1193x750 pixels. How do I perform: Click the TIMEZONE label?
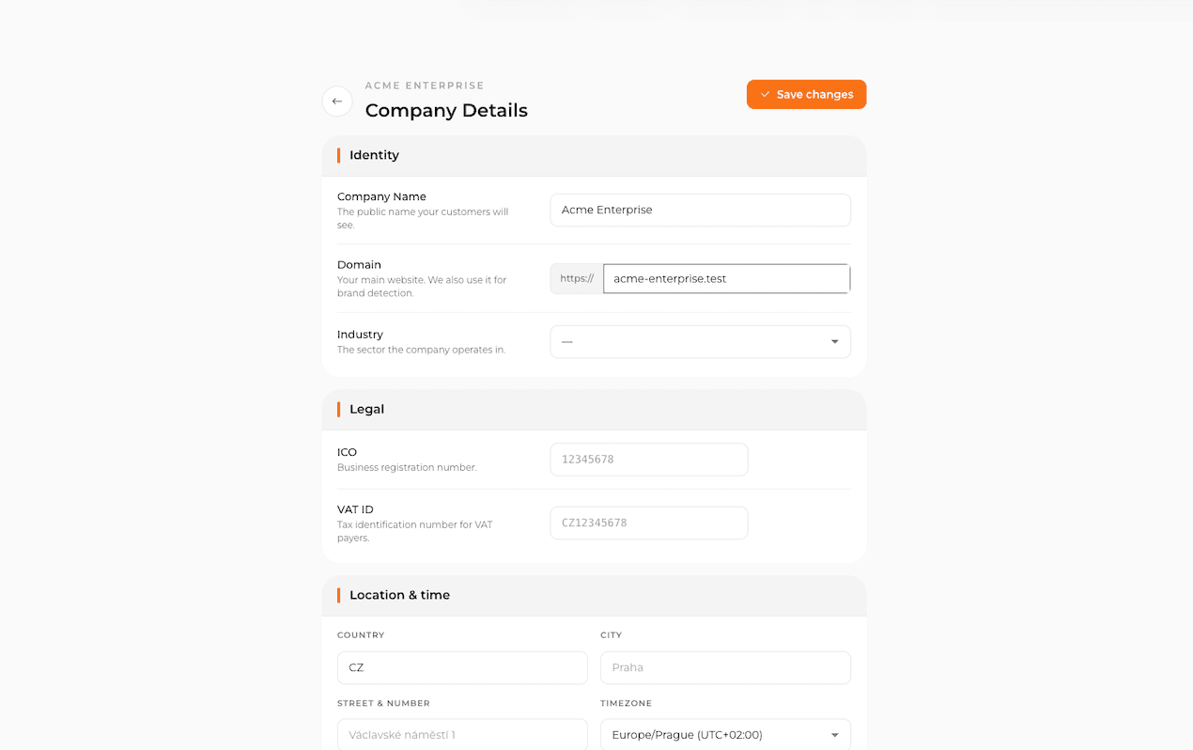coord(626,703)
